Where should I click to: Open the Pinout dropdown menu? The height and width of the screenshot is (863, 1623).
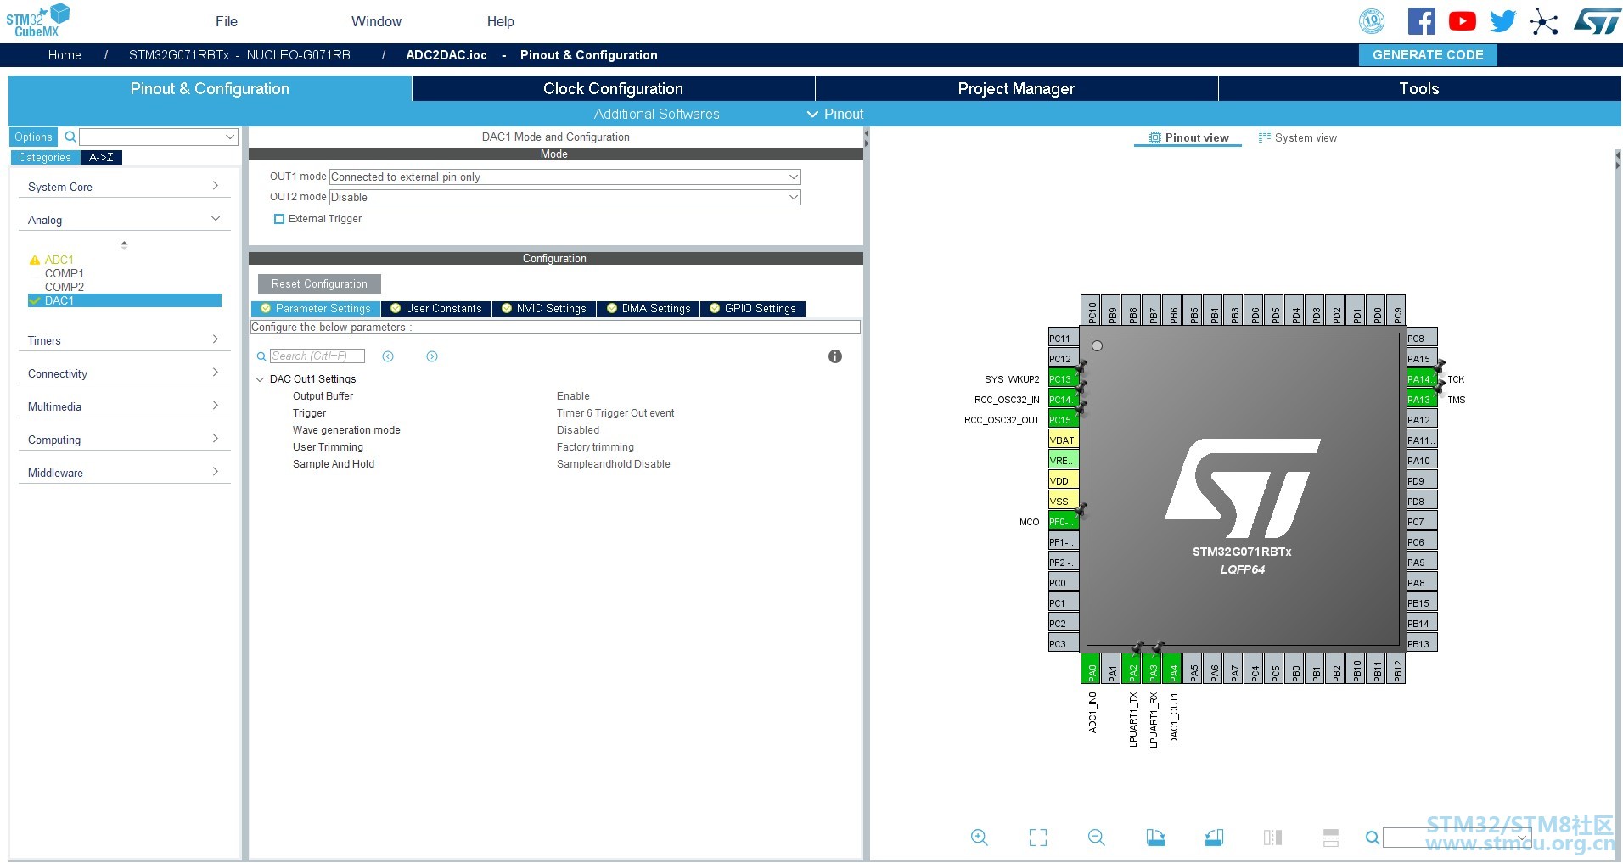835,114
